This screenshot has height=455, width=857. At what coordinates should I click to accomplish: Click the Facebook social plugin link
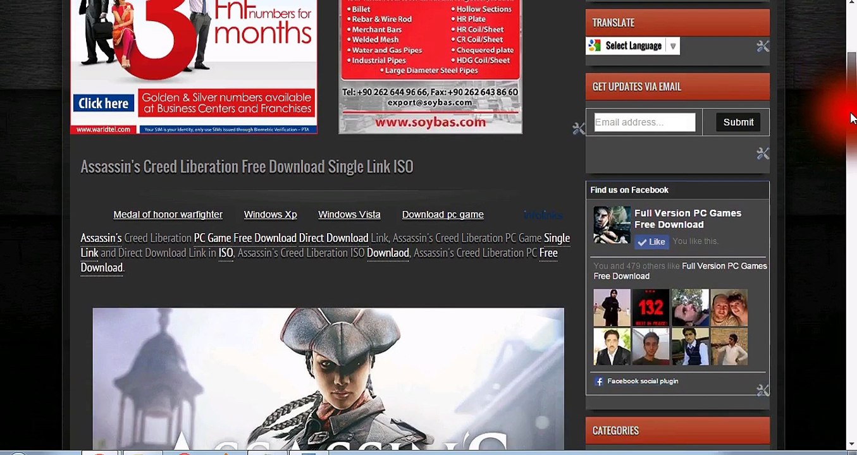point(643,381)
